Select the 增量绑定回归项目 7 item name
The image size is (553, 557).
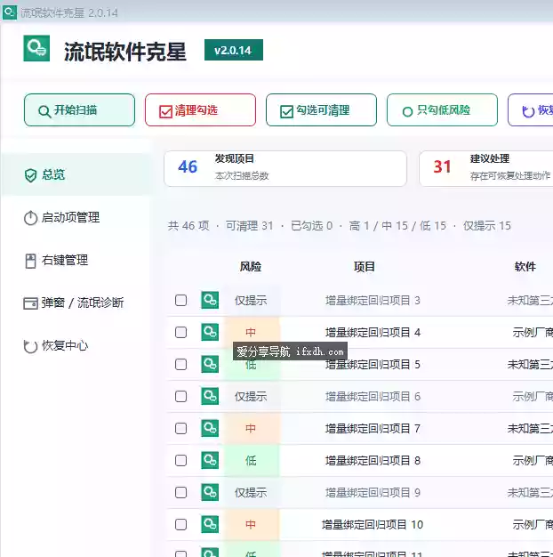tap(373, 429)
